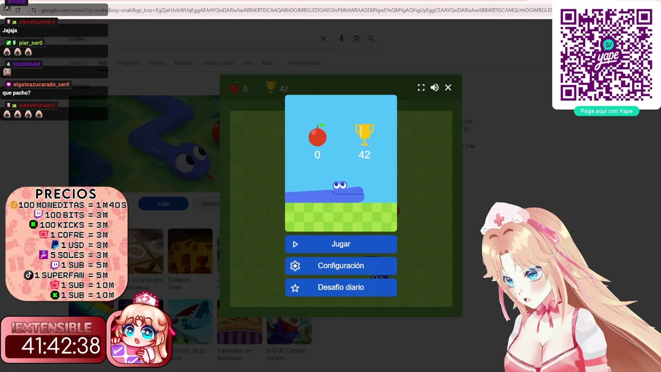
Task: Click the elgatoazucarado_ser0 chat username
Action: pyautogui.click(x=41, y=84)
